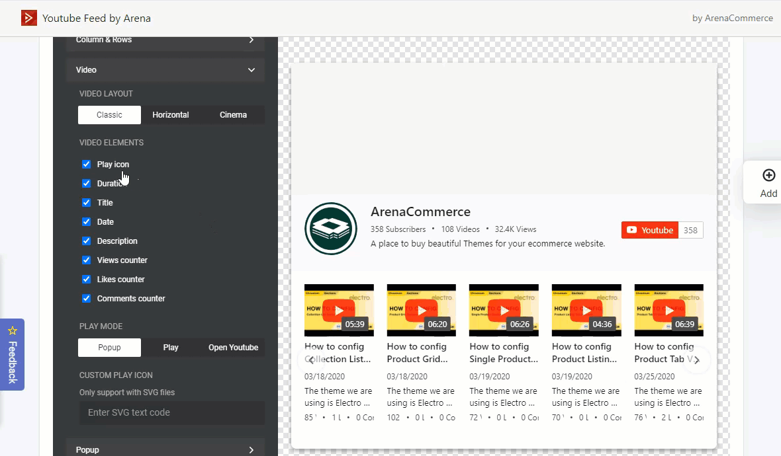The image size is (781, 456).
Task: Play the video with duration 05:39
Action: [339, 311]
